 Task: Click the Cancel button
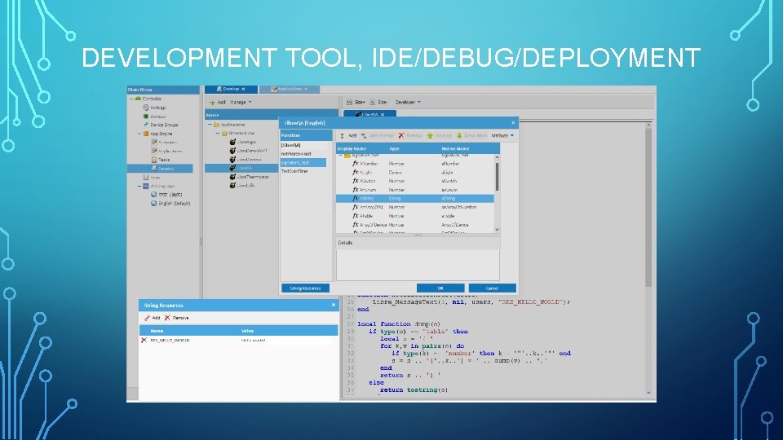pos(492,288)
